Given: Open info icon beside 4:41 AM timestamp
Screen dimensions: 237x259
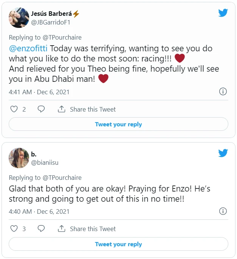Looking at the screenshot, I should (223, 92).
